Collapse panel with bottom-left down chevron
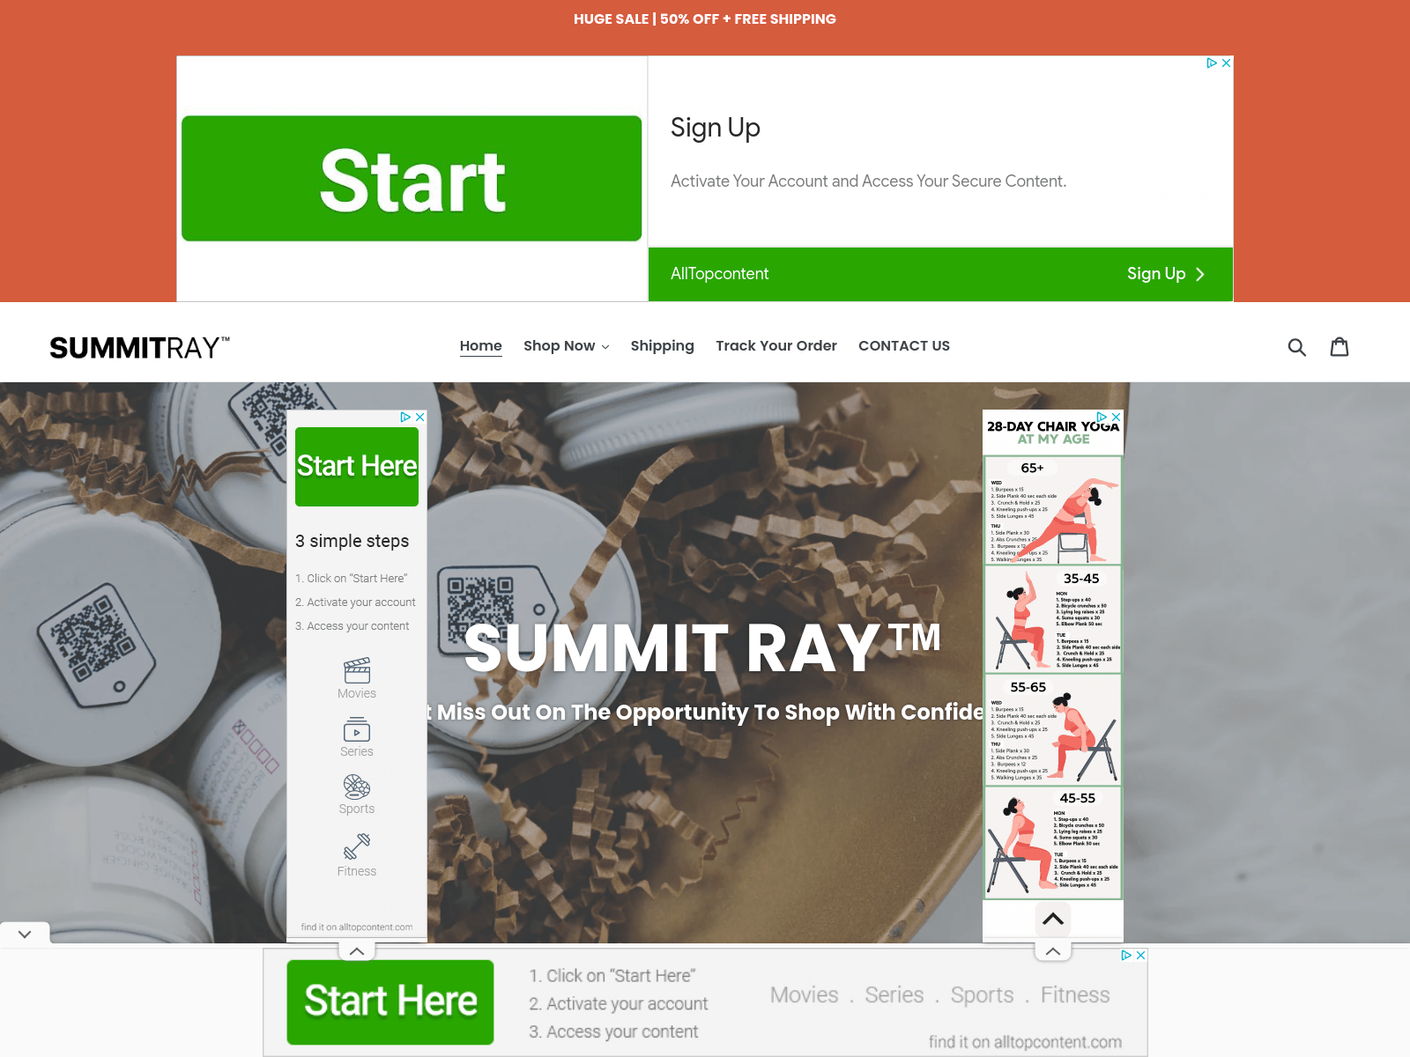 coord(25,934)
